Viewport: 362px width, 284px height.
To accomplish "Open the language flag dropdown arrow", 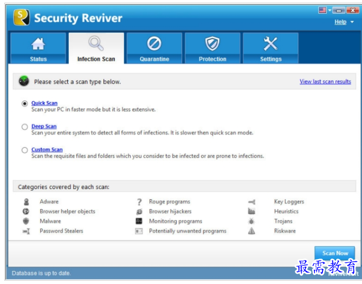I will tap(329, 10).
